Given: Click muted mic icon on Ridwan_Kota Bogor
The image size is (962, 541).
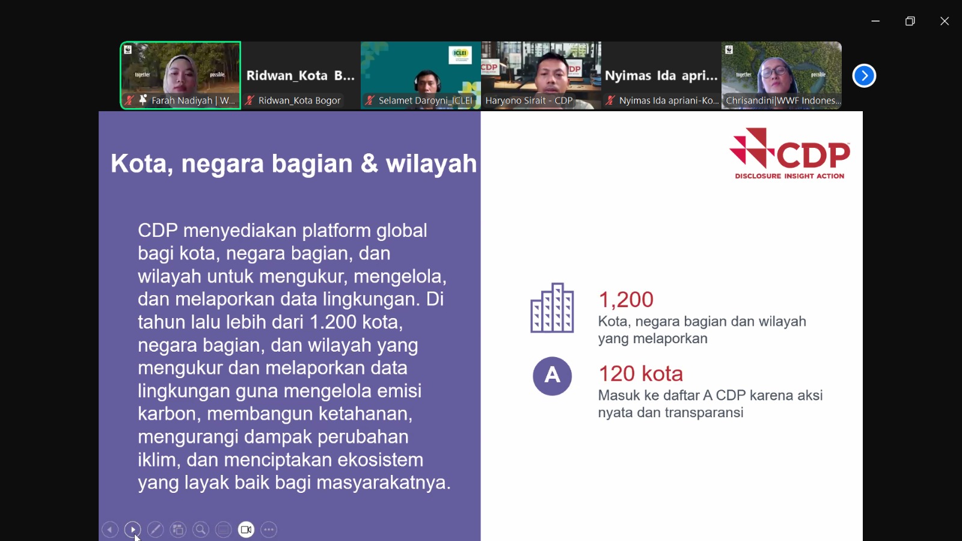Looking at the screenshot, I should click(250, 100).
